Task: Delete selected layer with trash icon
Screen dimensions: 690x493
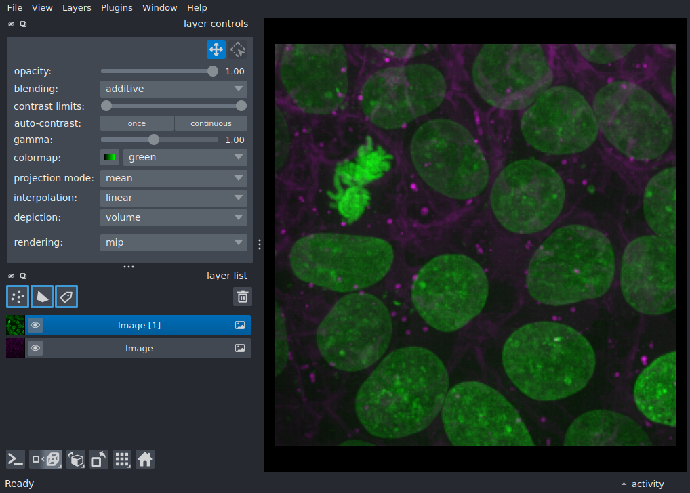Action: coord(243,297)
